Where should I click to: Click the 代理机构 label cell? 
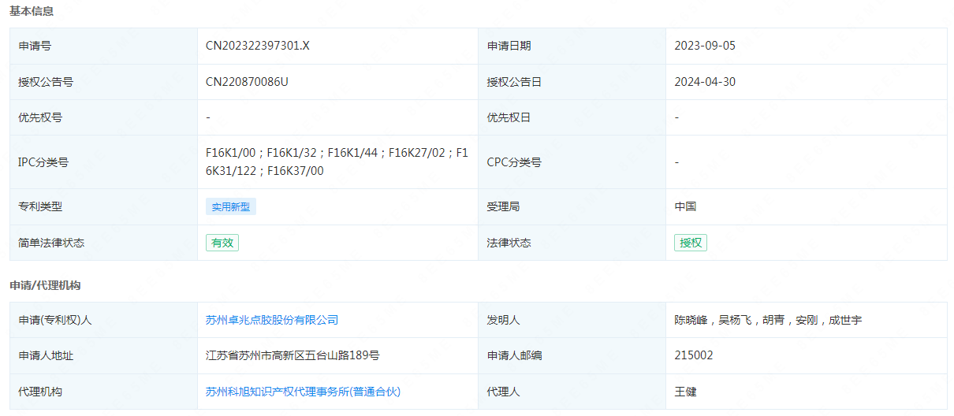click(103, 392)
